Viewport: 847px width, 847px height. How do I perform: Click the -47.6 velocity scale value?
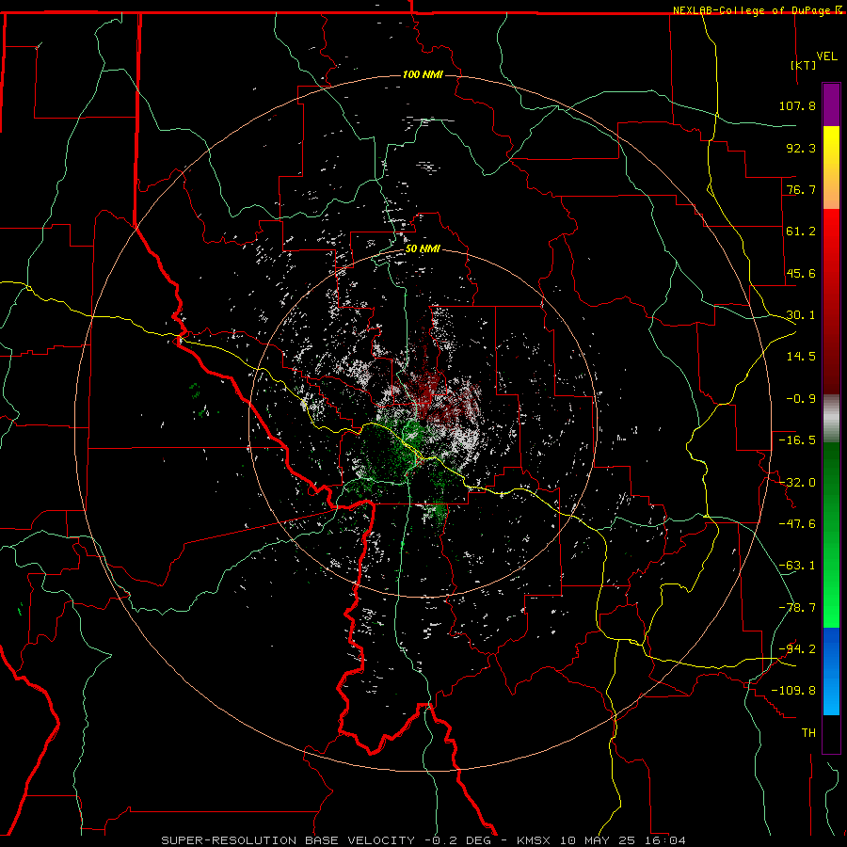797,524
